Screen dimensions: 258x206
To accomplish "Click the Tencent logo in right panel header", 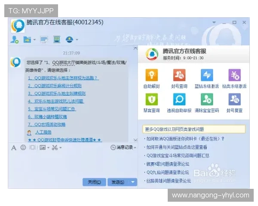I will point(152,54).
